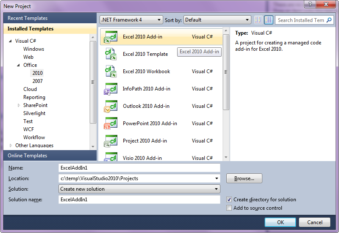The width and height of the screenshot is (339, 233).
Task: Click the Excel 2010 Template icon
Action: pyautogui.click(x=111, y=54)
